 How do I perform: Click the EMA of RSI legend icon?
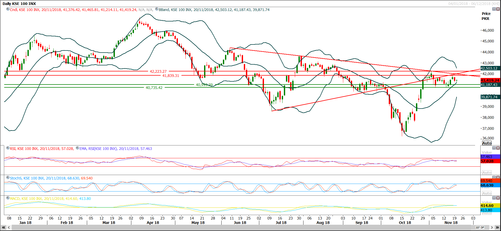click(77, 148)
